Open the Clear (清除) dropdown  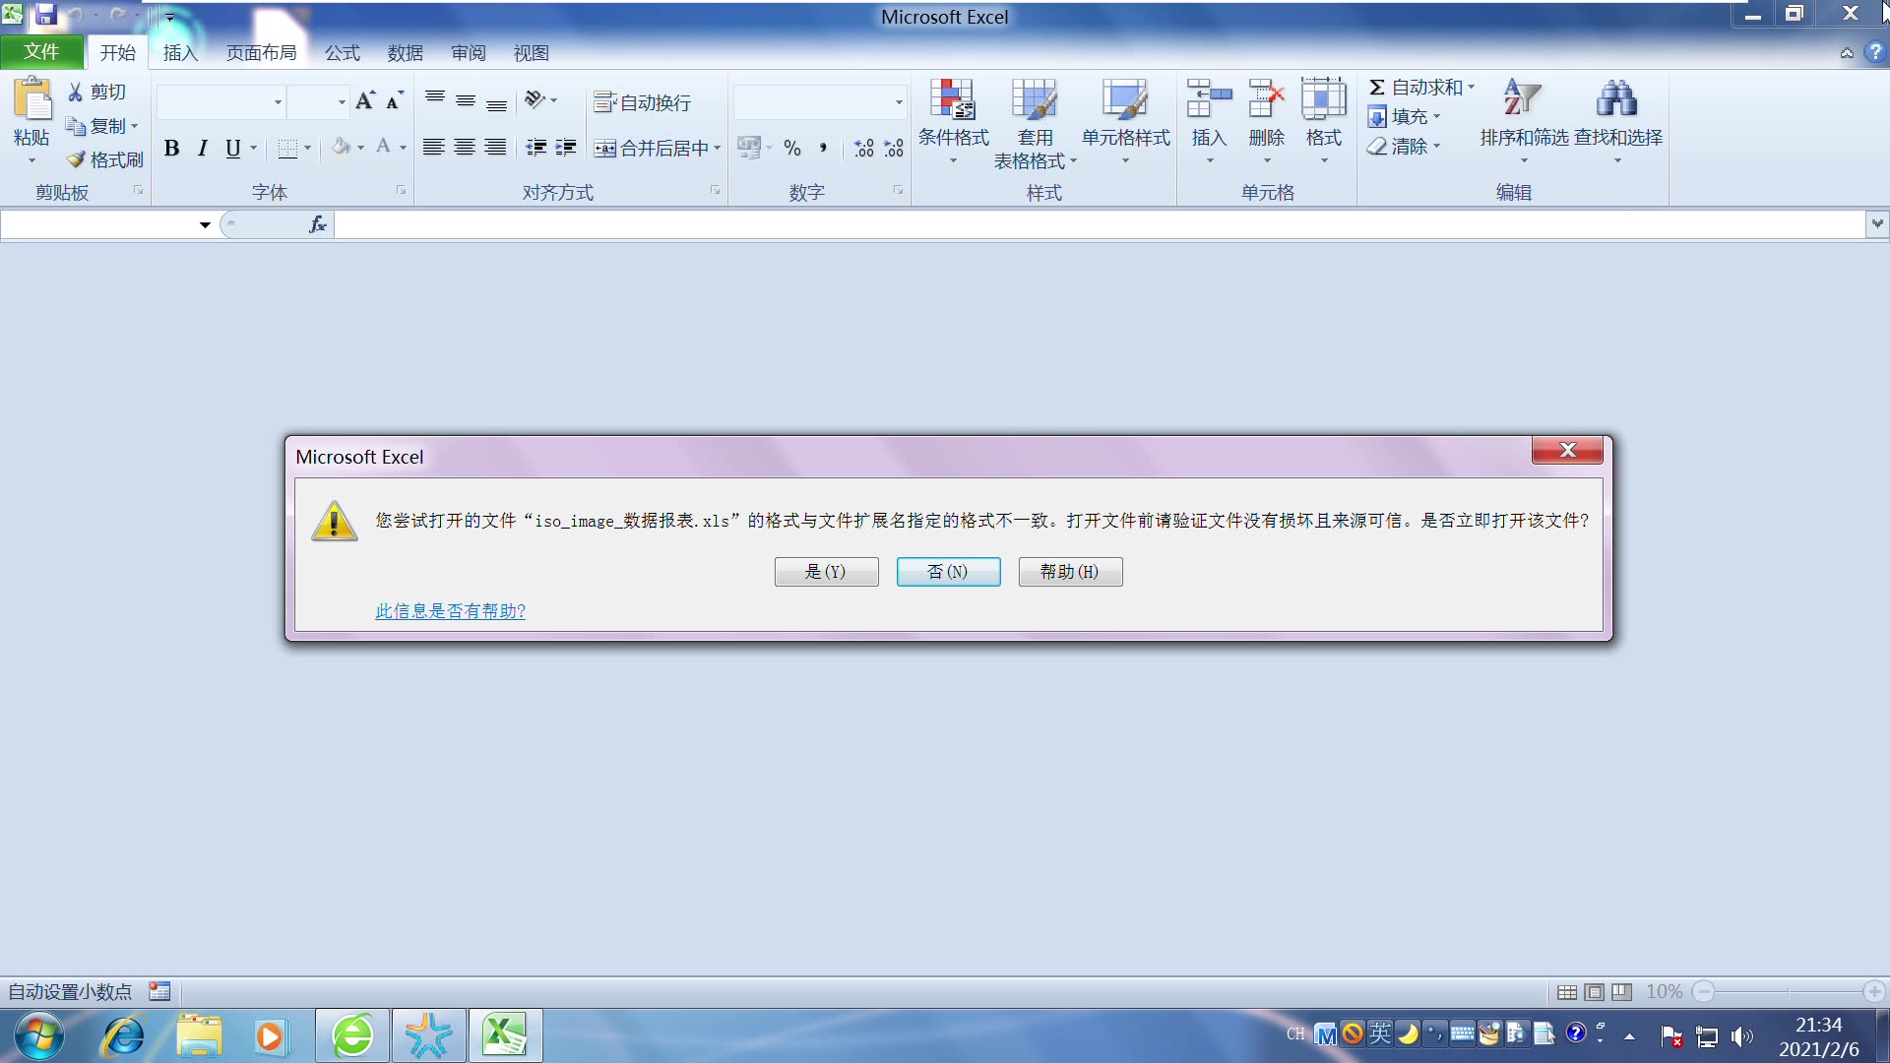pos(1404,147)
